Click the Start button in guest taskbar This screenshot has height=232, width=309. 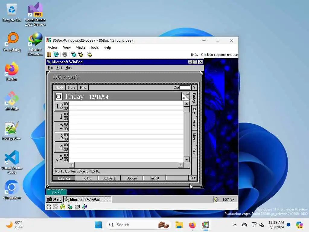pos(54,199)
